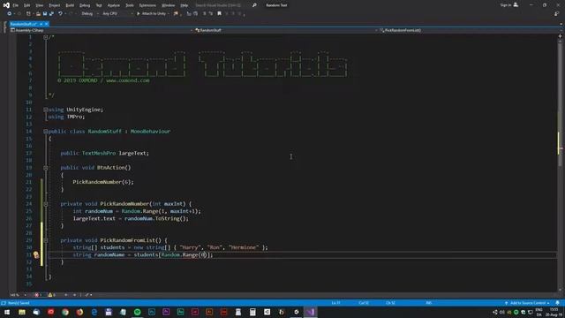
Task: Open the File menu
Action: point(16,5)
